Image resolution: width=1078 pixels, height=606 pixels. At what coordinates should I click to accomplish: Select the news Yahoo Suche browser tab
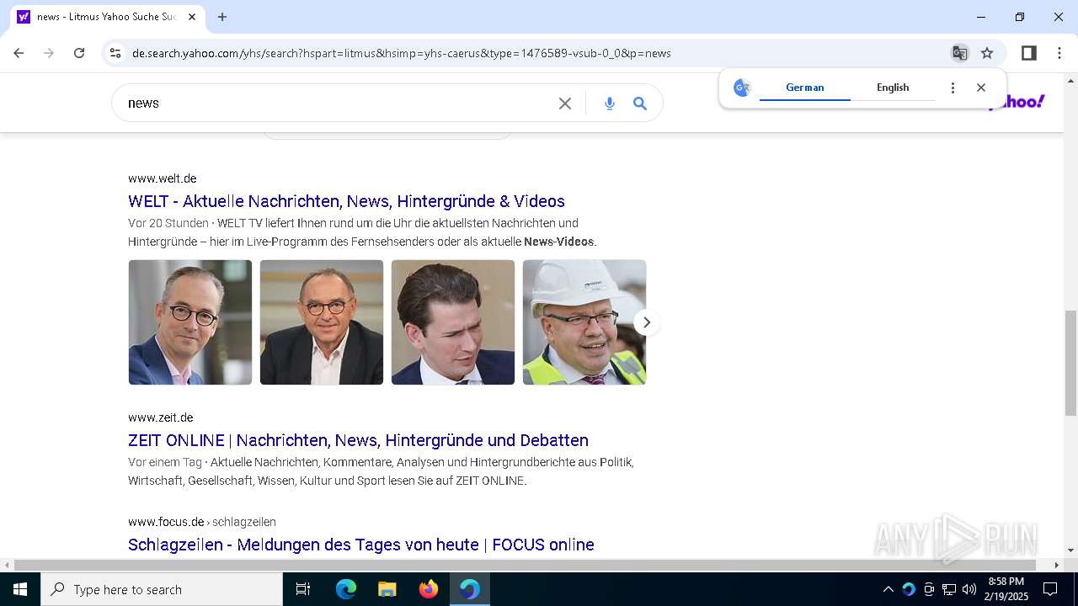pyautogui.click(x=108, y=17)
